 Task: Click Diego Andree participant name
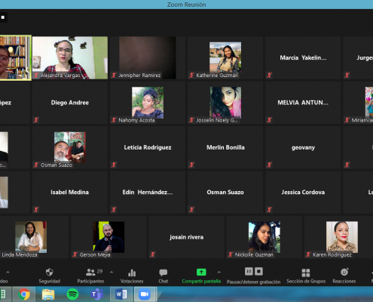point(70,103)
